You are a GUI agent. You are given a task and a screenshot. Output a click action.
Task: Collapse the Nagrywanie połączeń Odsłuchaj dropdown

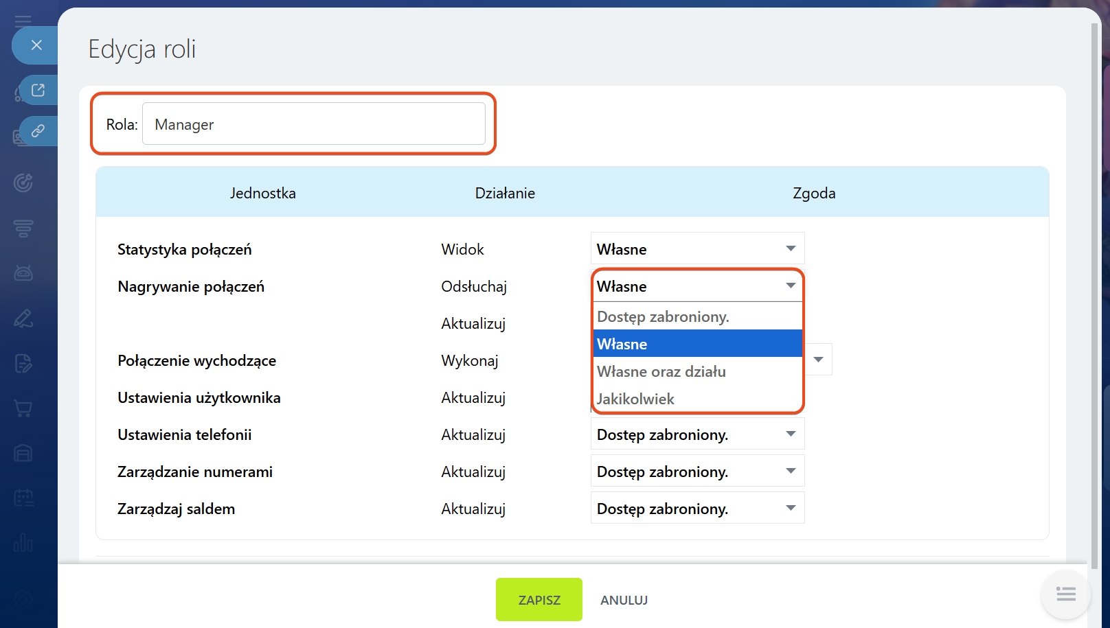696,286
